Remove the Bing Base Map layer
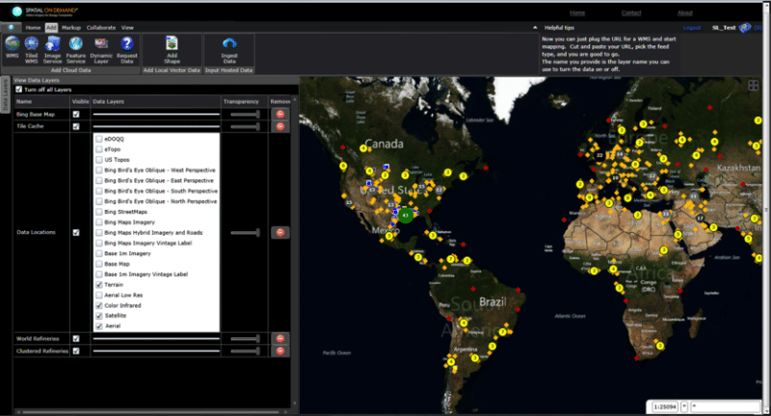The image size is (771, 416). [280, 114]
